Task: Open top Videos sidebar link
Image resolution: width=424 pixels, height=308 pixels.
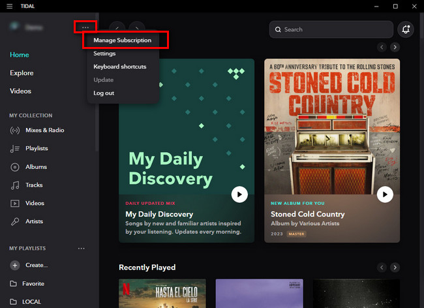Action: tap(21, 91)
